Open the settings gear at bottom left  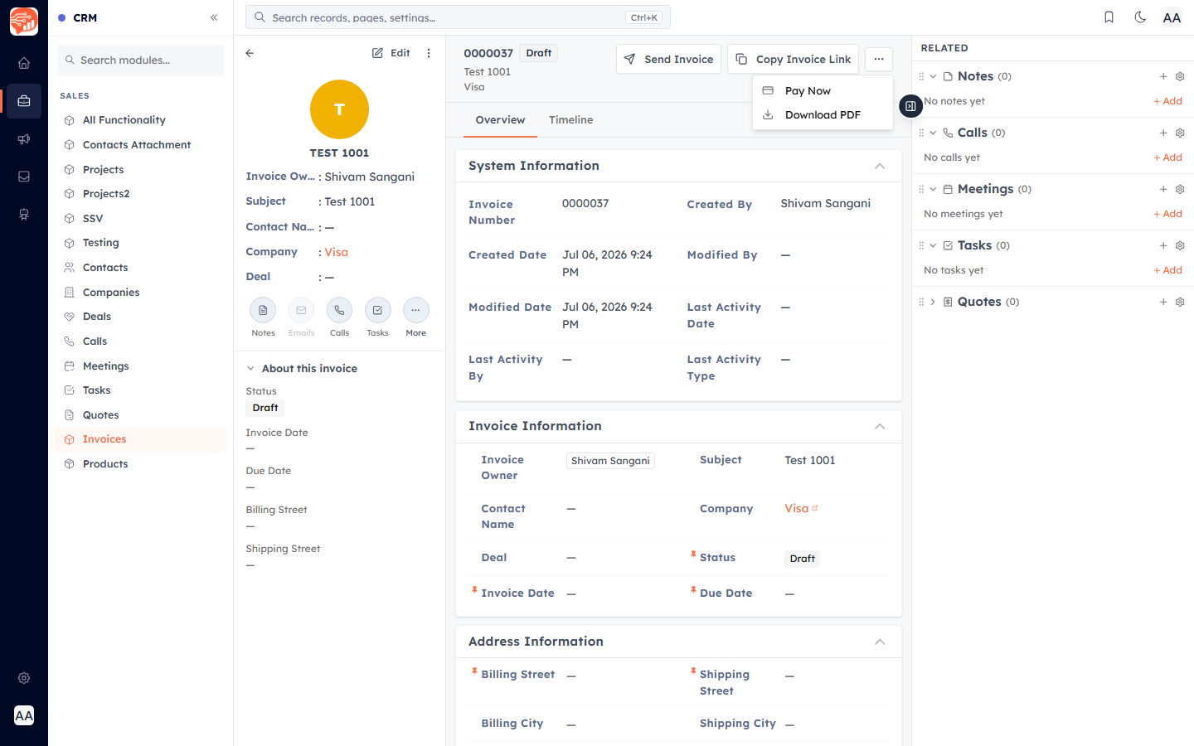pos(24,678)
